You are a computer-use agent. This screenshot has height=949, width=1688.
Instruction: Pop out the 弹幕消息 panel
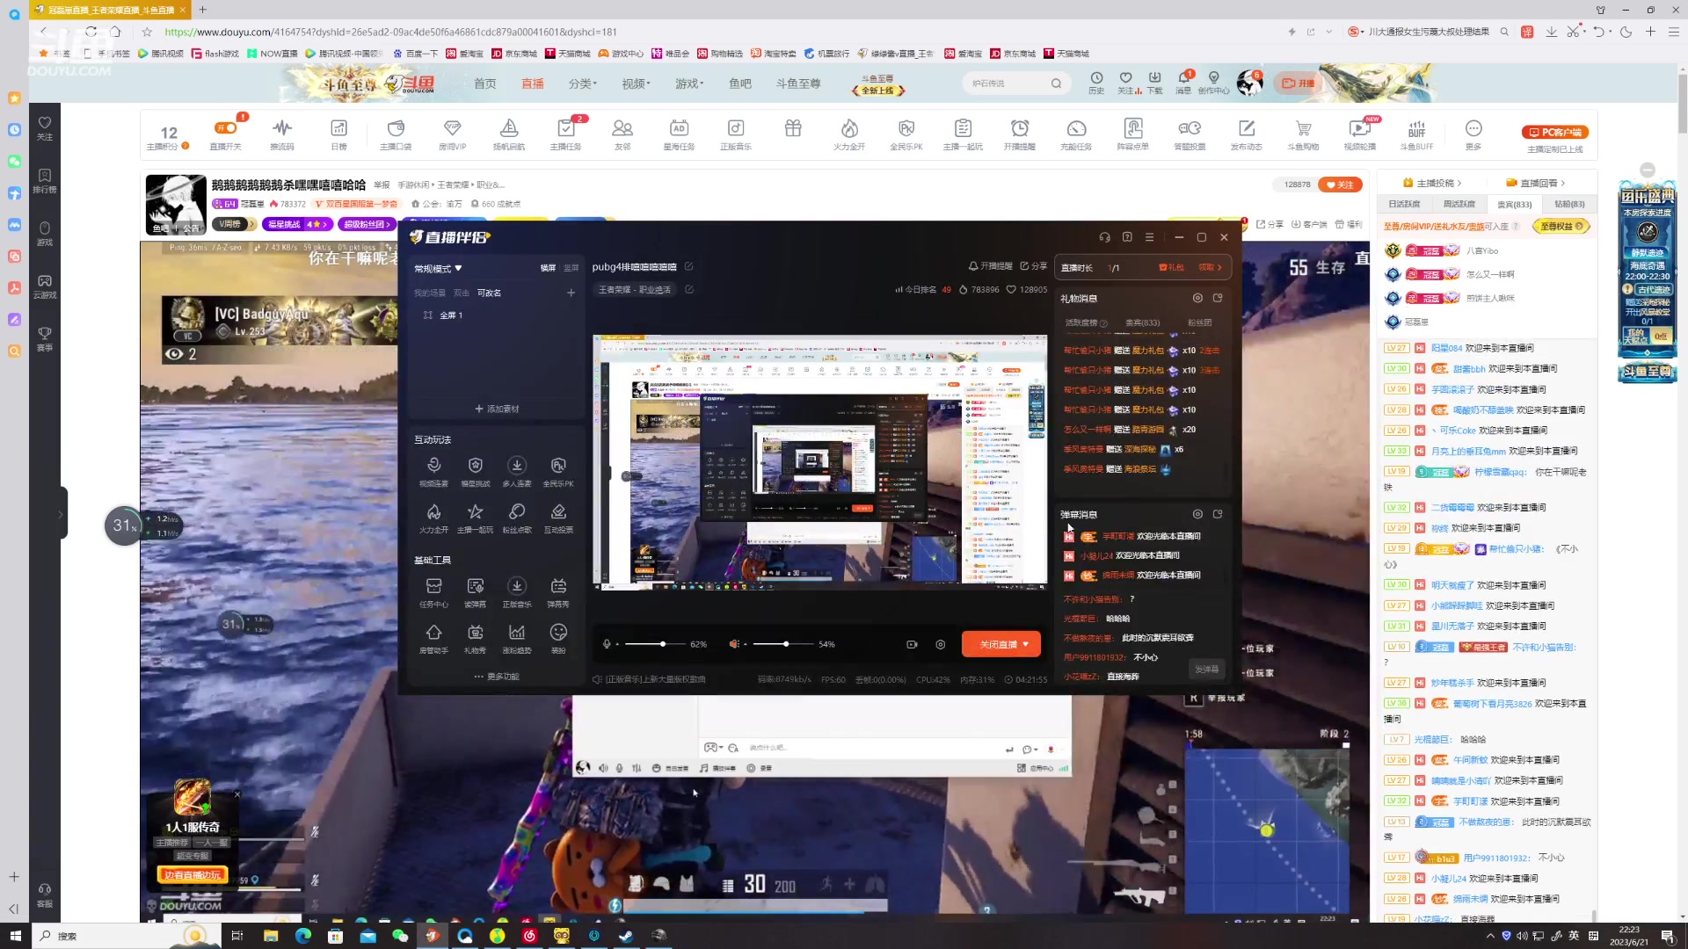(1218, 514)
